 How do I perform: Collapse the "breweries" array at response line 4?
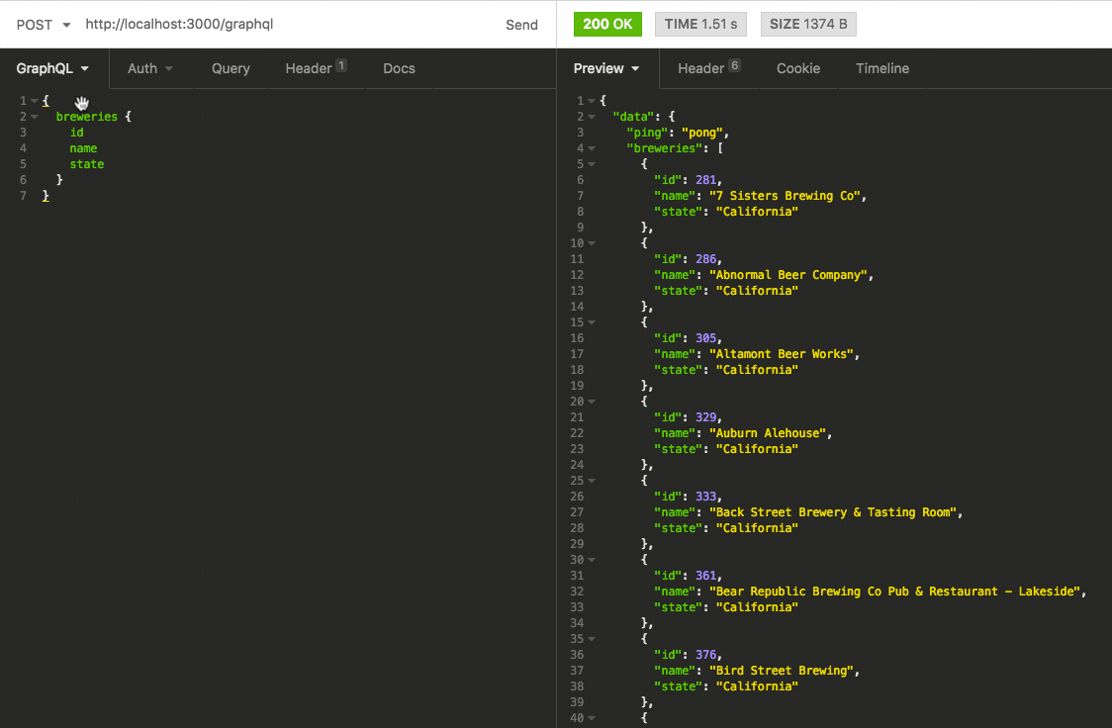592,148
